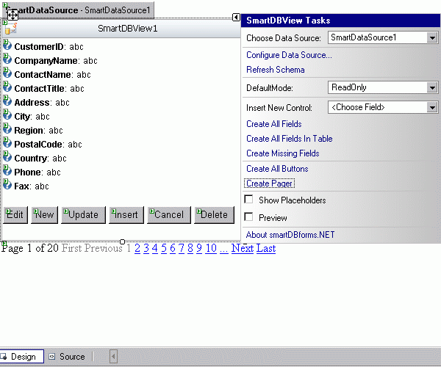Click the Edit button in SmartDBView1
The image size is (441, 367).
[x=15, y=215]
